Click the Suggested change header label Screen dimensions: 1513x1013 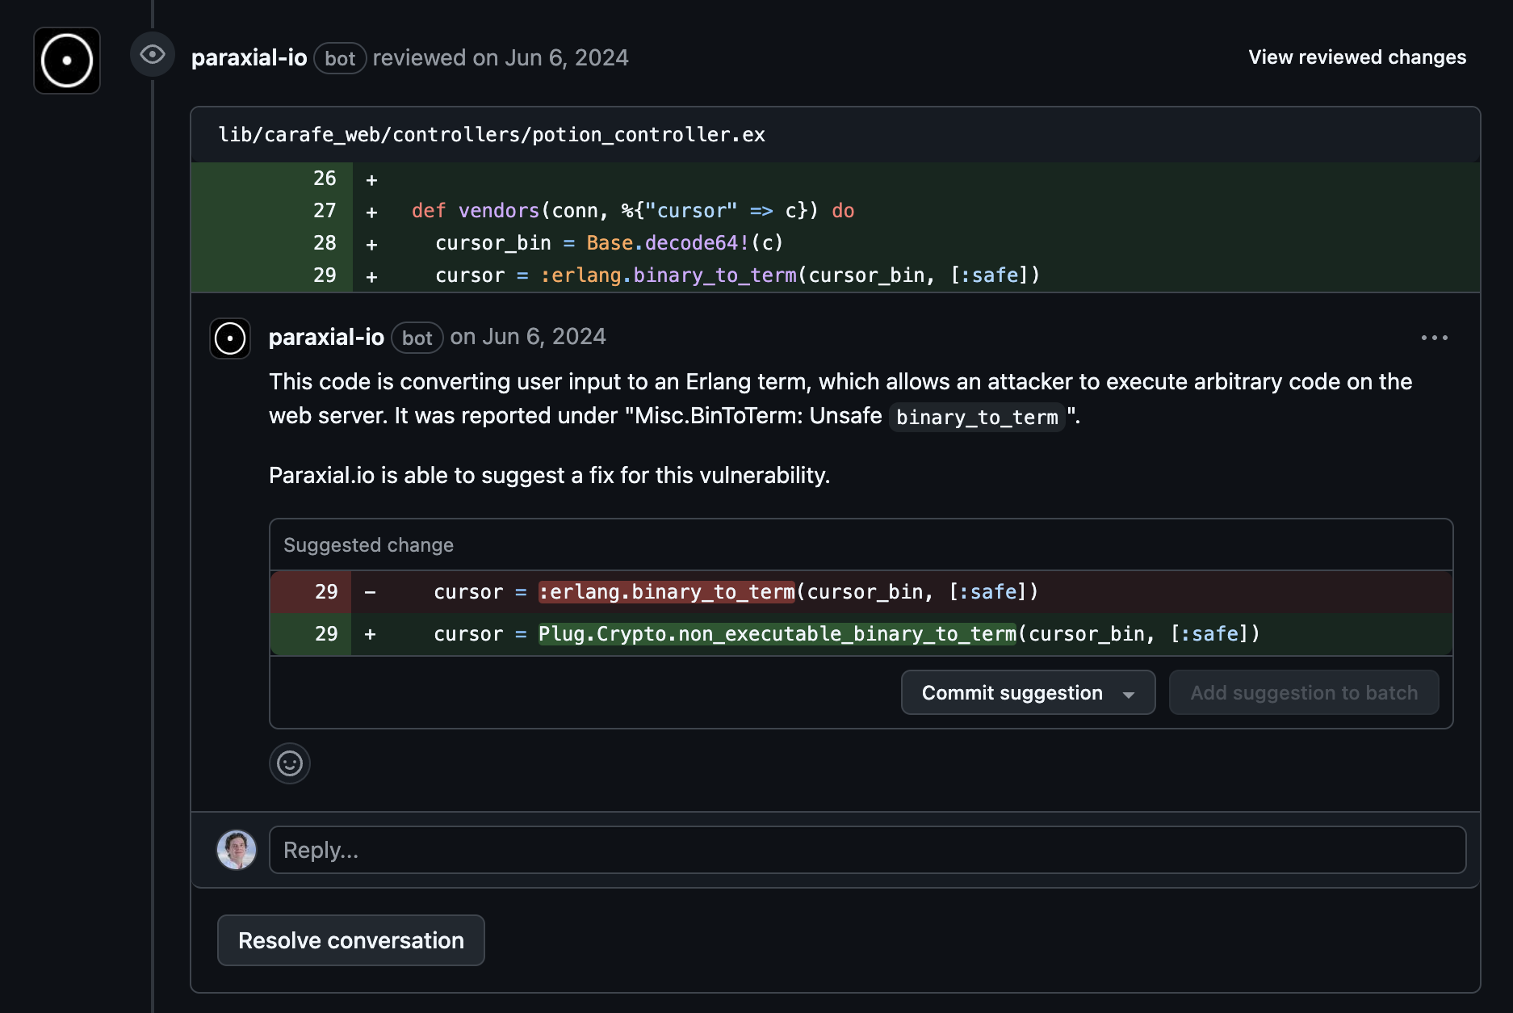coord(368,545)
